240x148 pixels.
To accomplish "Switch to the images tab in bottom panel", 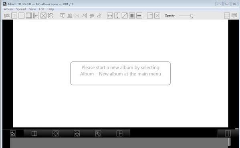I will coord(13,134).
